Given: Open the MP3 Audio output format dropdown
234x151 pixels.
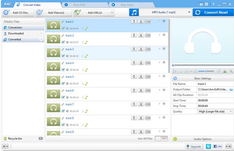Looking at the screenshot, I should 165,13.
